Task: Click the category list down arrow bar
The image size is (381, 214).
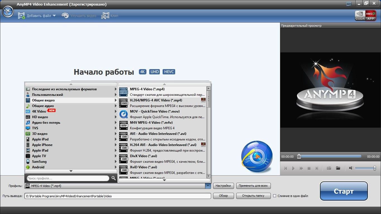Action: (x=71, y=171)
